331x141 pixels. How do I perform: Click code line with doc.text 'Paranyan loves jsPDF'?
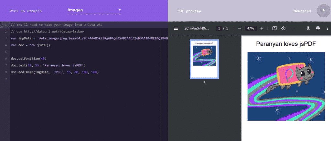click(48, 65)
